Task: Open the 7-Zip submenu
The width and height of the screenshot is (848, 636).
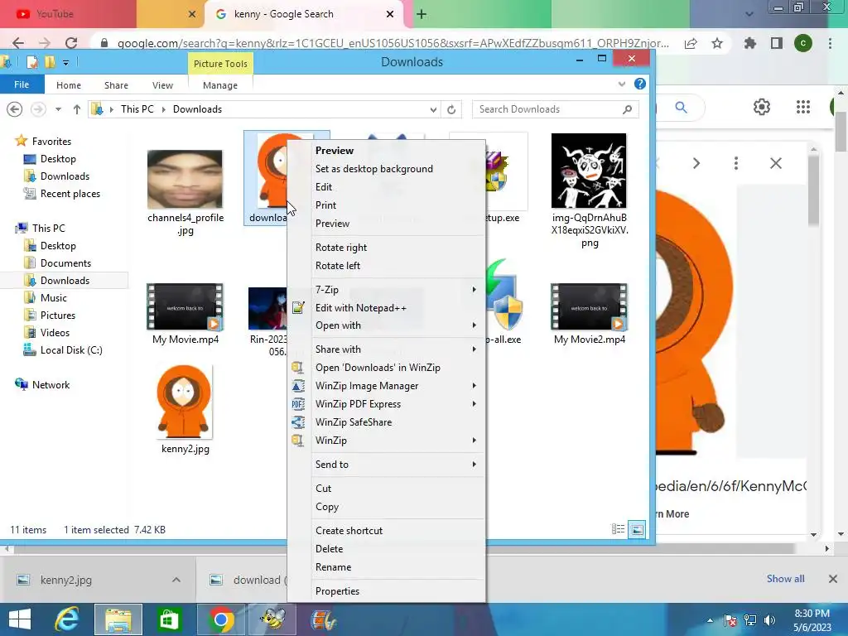Action: 388,289
